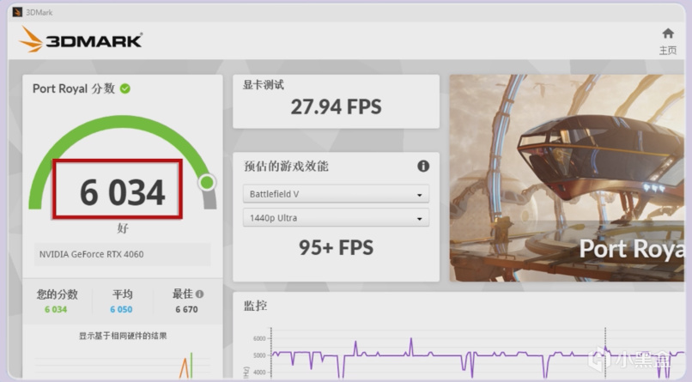The image size is (692, 382).
Task: Click your score value 6 034 in green
Action: (x=56, y=309)
